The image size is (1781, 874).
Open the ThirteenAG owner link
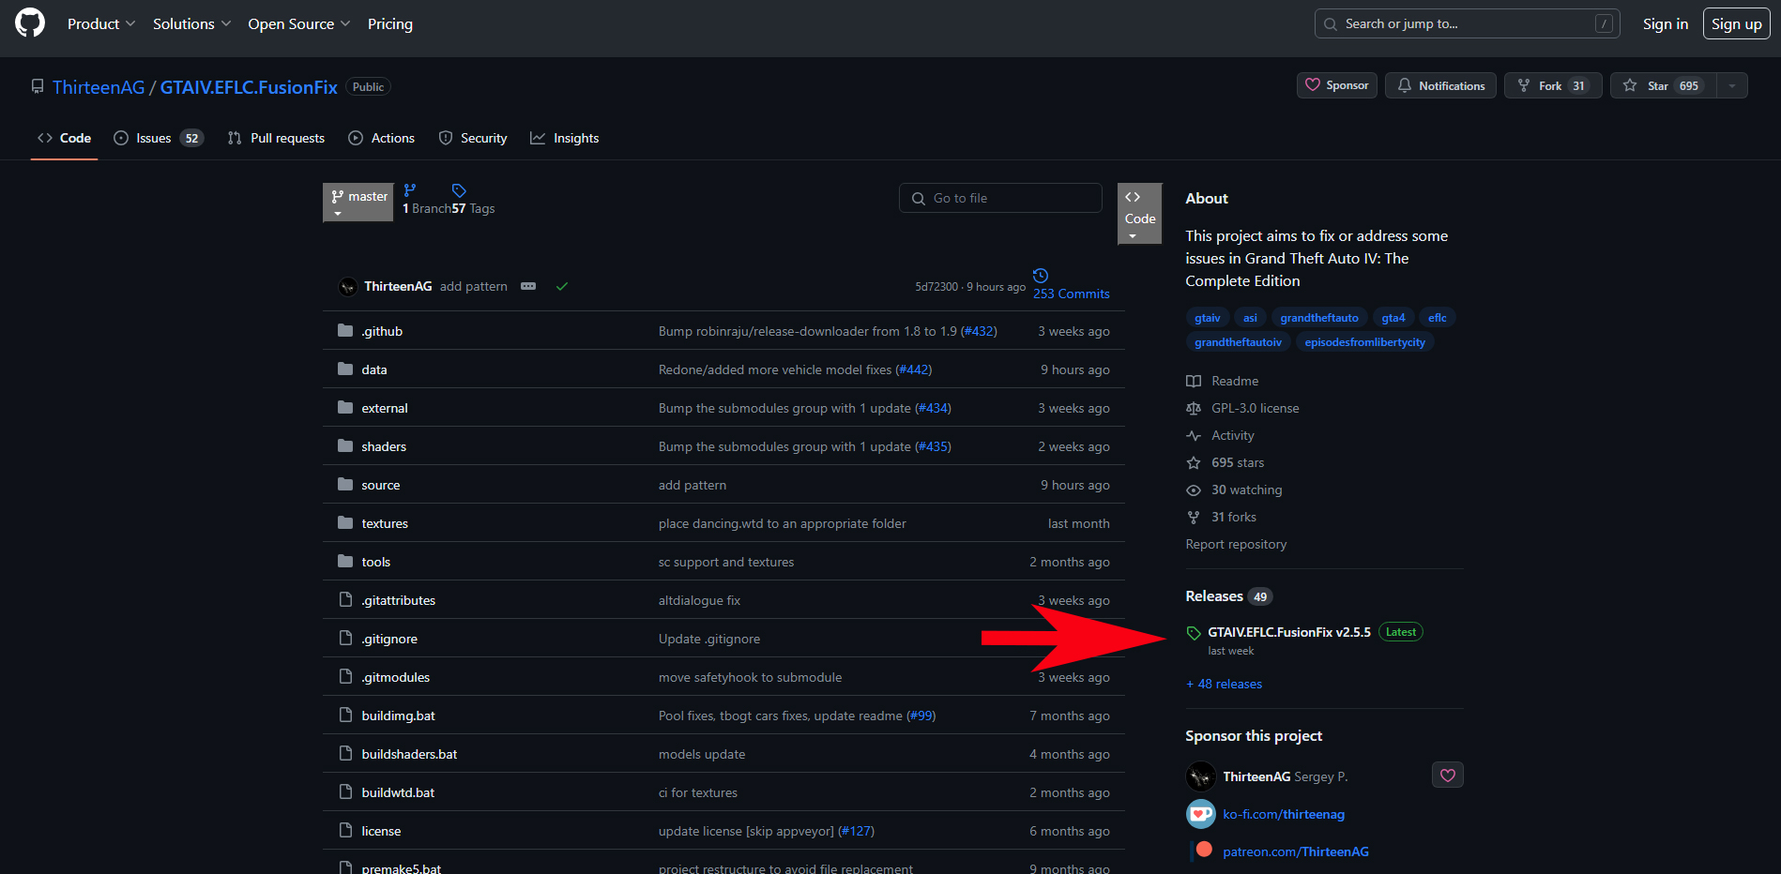point(99,87)
